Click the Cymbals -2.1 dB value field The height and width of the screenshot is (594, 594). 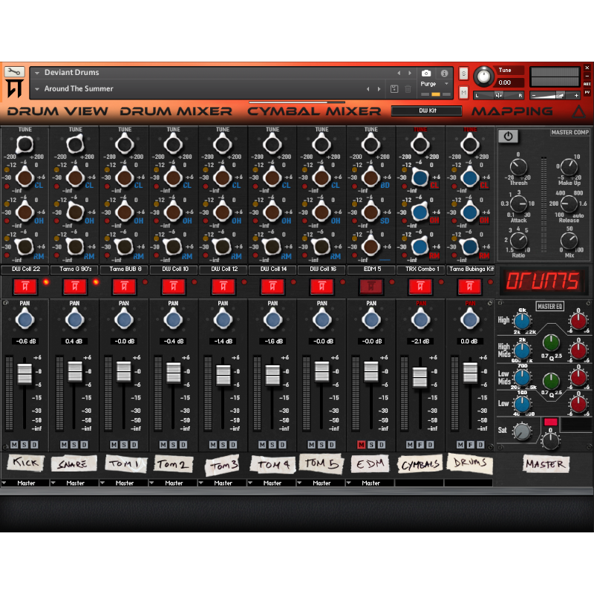(420, 342)
